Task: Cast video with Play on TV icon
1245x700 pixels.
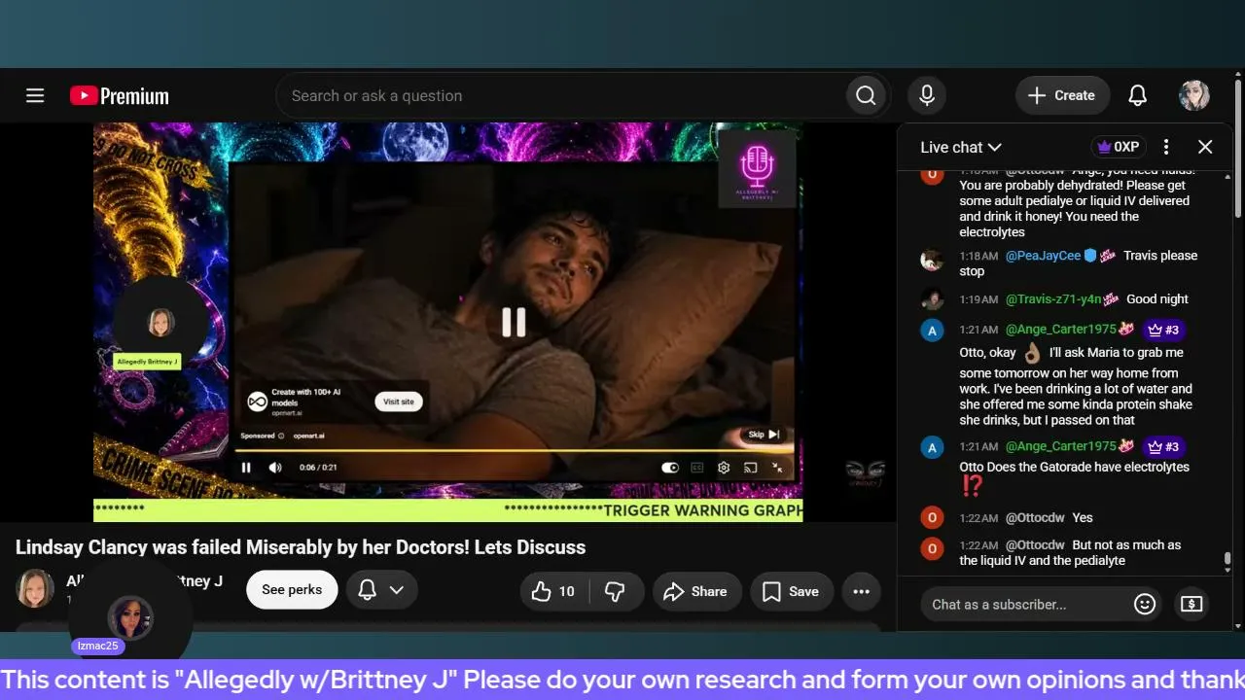Action: pyautogui.click(x=751, y=468)
